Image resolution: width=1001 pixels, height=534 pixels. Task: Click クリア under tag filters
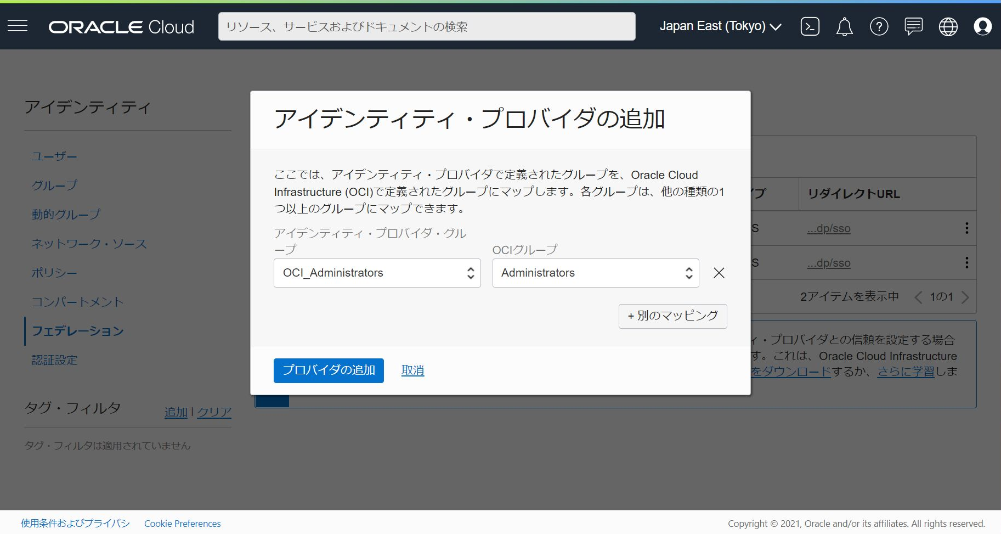pyautogui.click(x=214, y=412)
